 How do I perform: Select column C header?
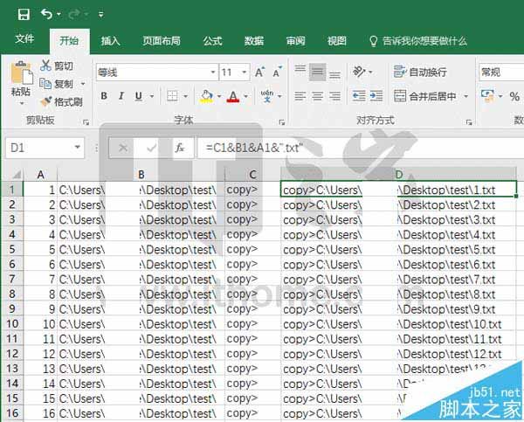pyautogui.click(x=252, y=174)
